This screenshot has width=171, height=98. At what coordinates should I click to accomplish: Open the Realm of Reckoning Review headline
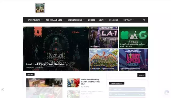(45, 64)
